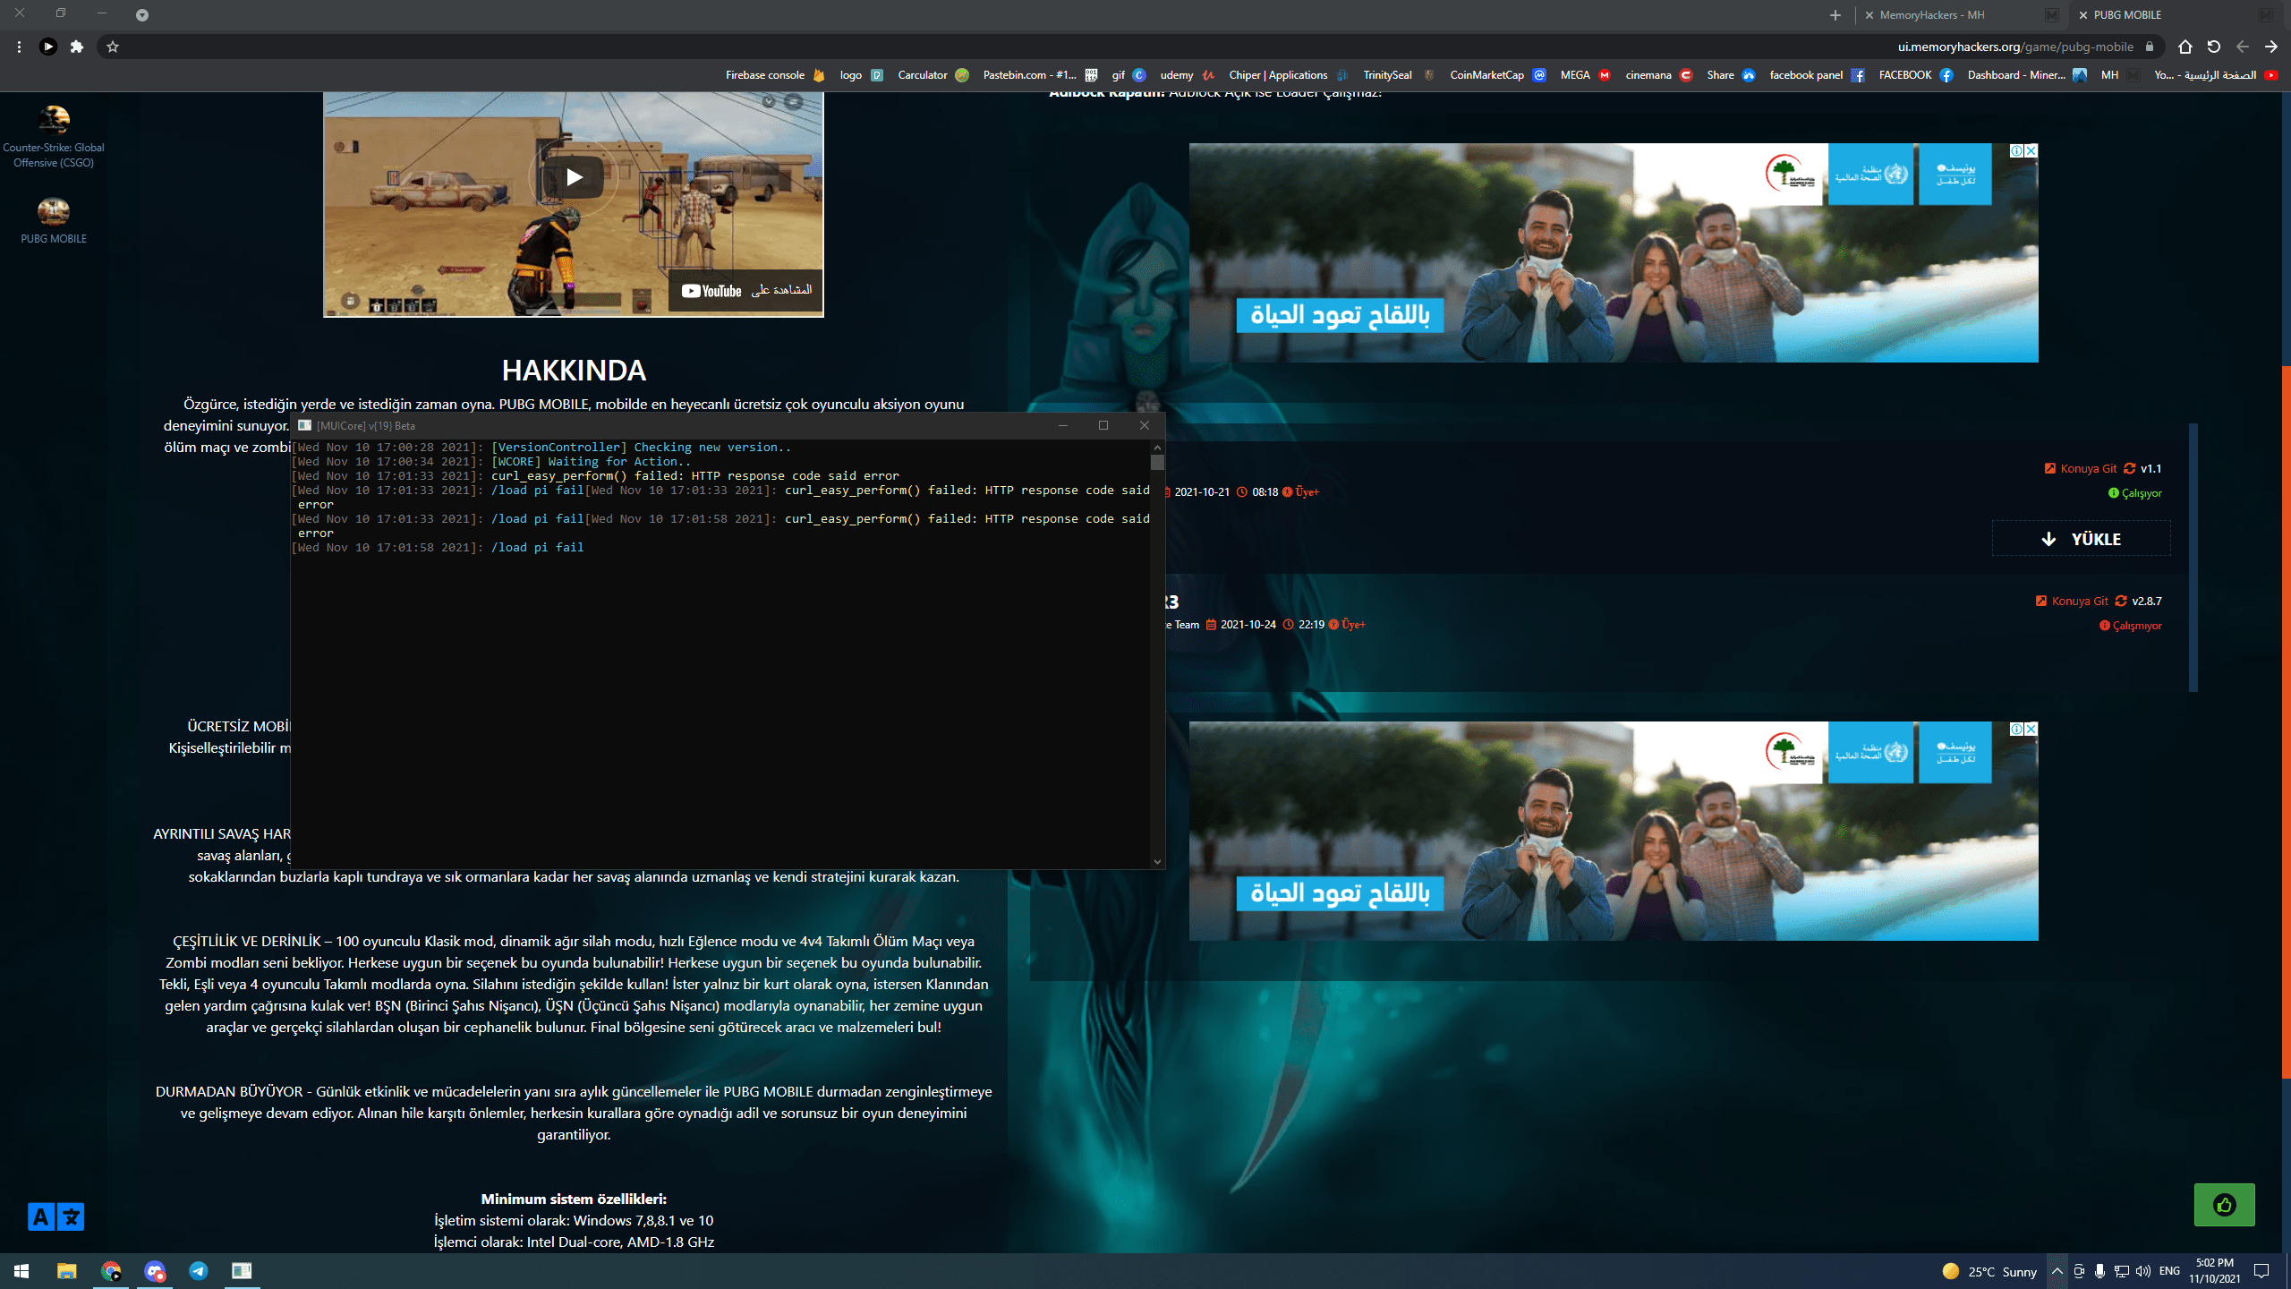Click the MUICore console window icon
This screenshot has height=1289, width=2291.
click(304, 425)
